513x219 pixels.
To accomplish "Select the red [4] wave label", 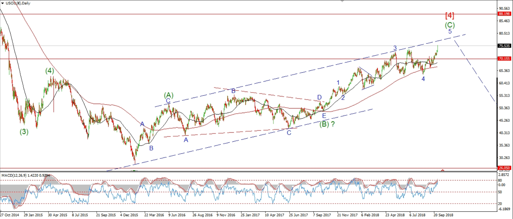I will pyautogui.click(x=449, y=15).
